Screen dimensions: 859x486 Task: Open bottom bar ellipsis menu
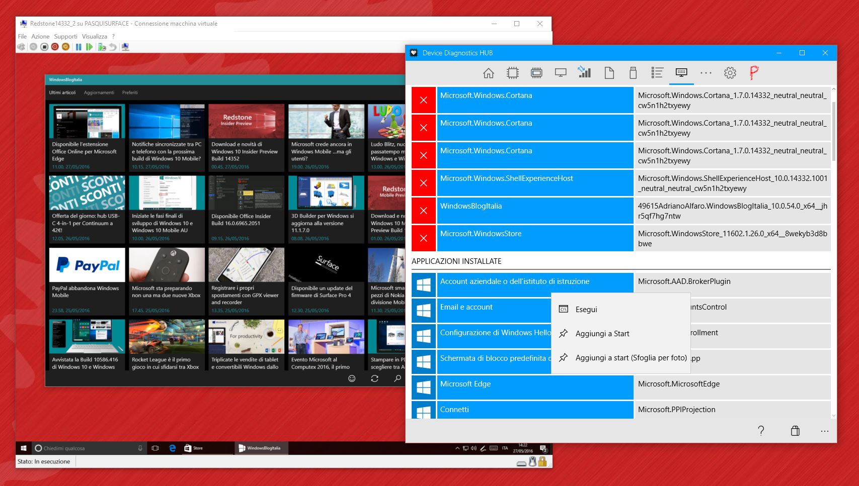(824, 431)
